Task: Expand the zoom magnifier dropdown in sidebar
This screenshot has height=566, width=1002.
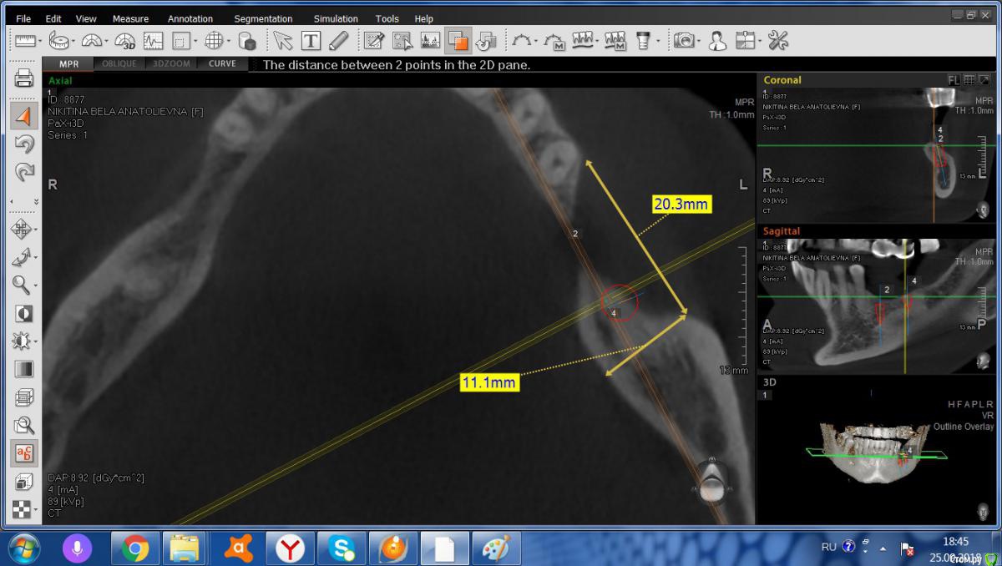Action: (x=36, y=286)
